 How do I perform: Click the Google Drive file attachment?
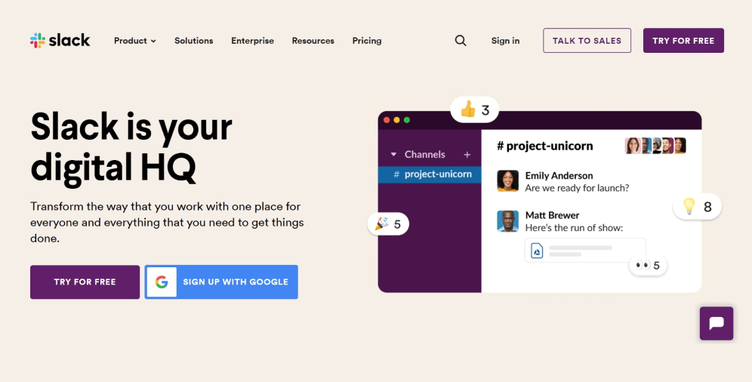[x=585, y=250]
